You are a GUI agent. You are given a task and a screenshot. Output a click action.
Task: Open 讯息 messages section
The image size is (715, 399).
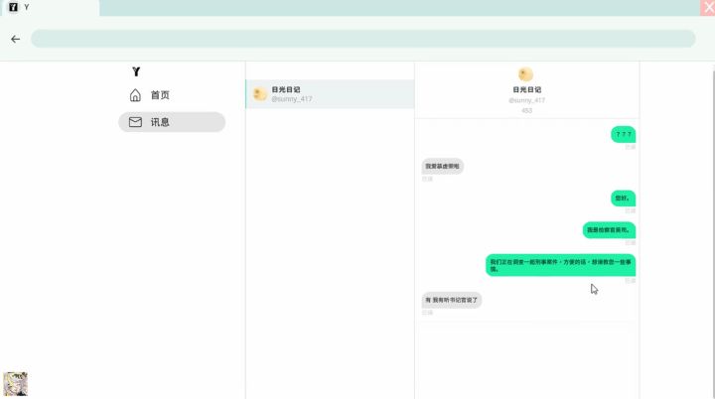(172, 122)
